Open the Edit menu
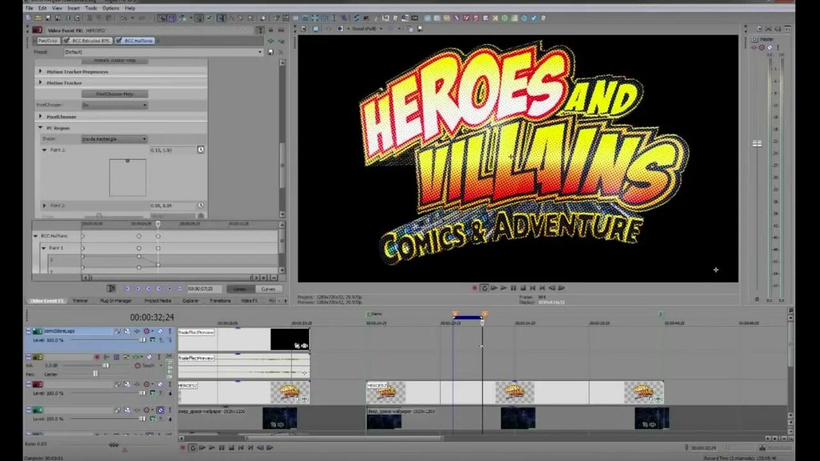Viewport: 820px width, 461px height. 42,8
